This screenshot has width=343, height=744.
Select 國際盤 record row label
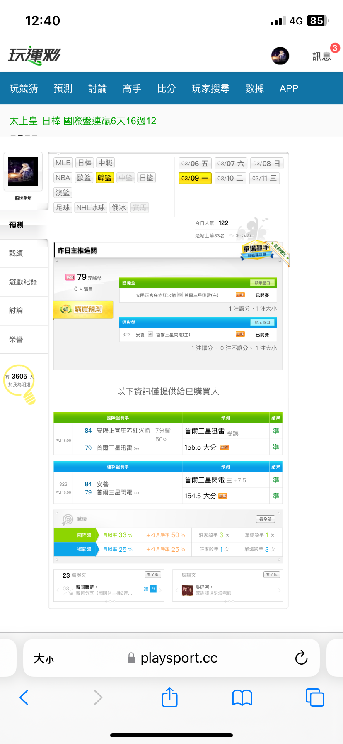click(77, 535)
